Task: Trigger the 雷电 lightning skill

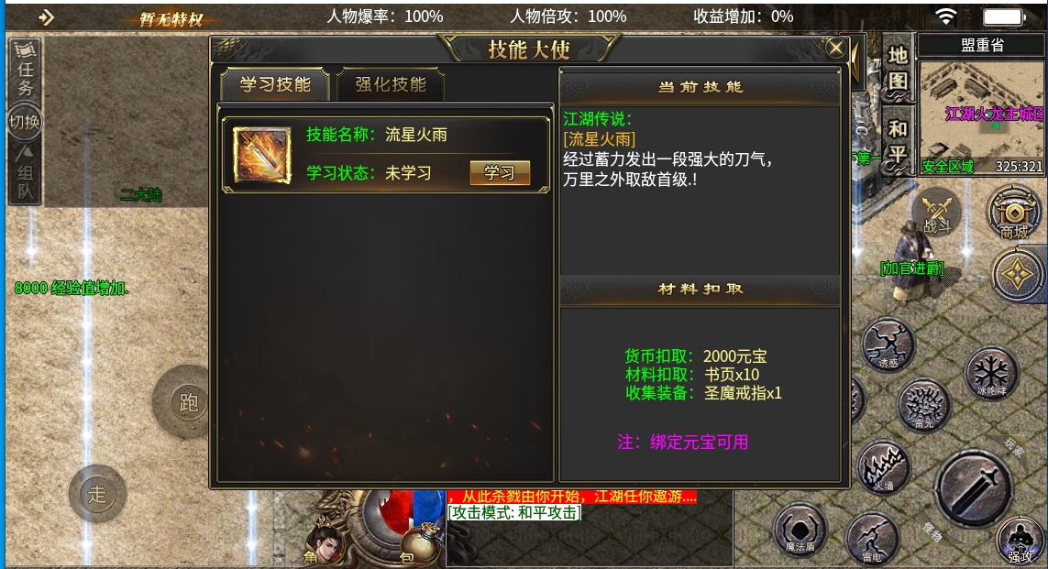Action: [x=872, y=538]
